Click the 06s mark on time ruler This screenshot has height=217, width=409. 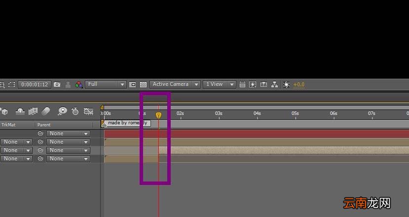[x=334, y=113]
